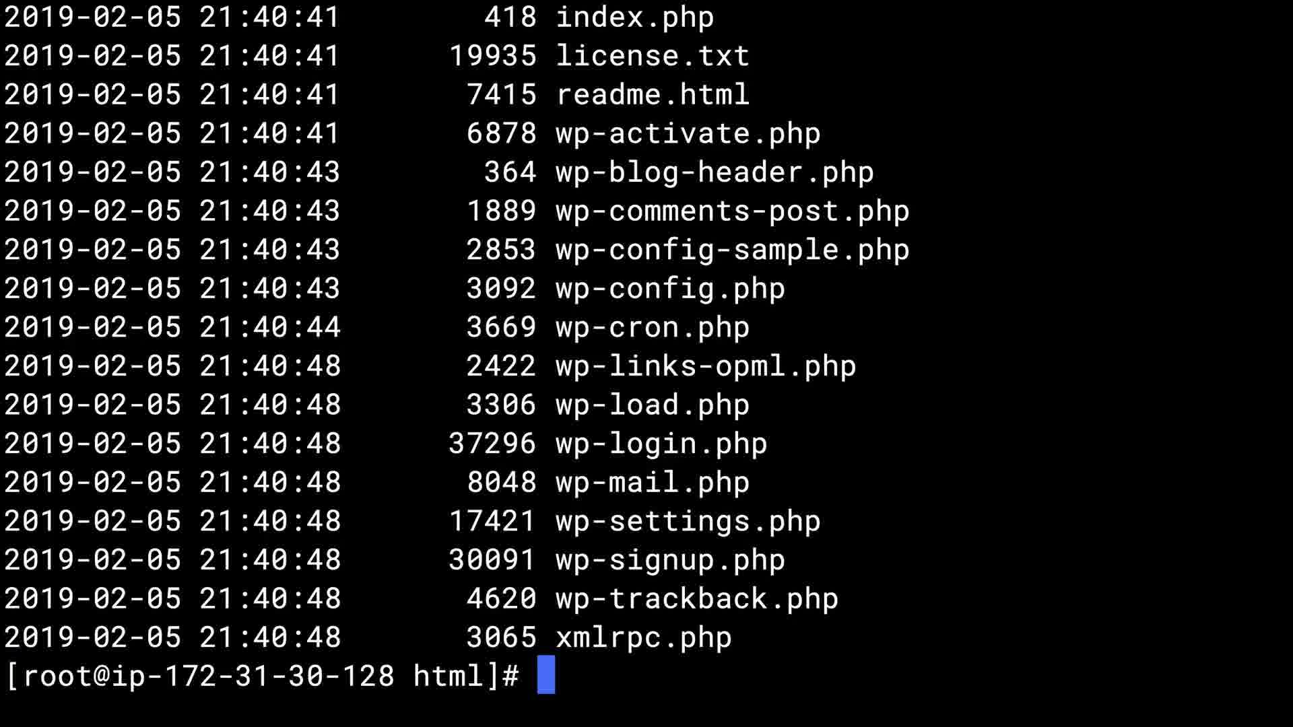Image resolution: width=1293 pixels, height=727 pixels.
Task: Click the xmlrpc.php filename
Action: pyautogui.click(x=643, y=637)
